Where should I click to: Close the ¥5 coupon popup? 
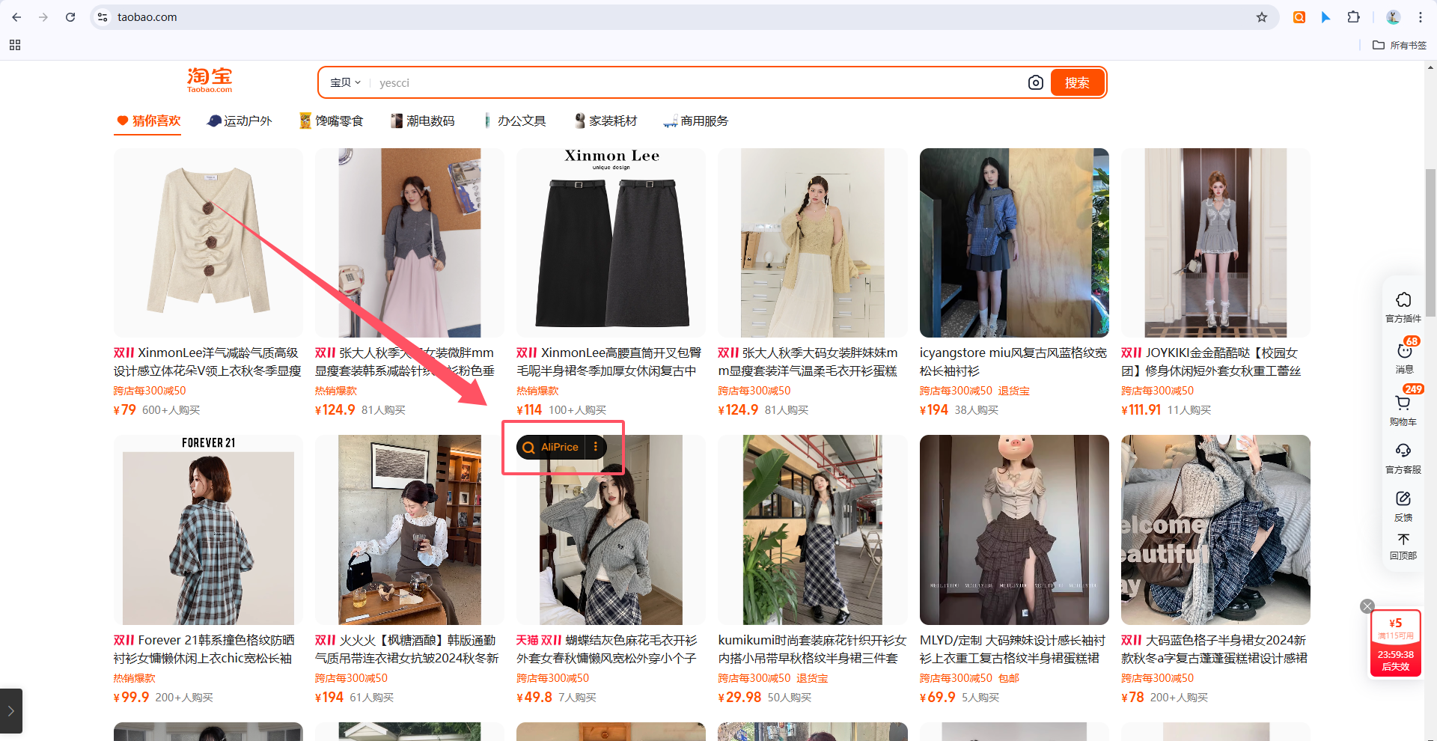tap(1367, 606)
